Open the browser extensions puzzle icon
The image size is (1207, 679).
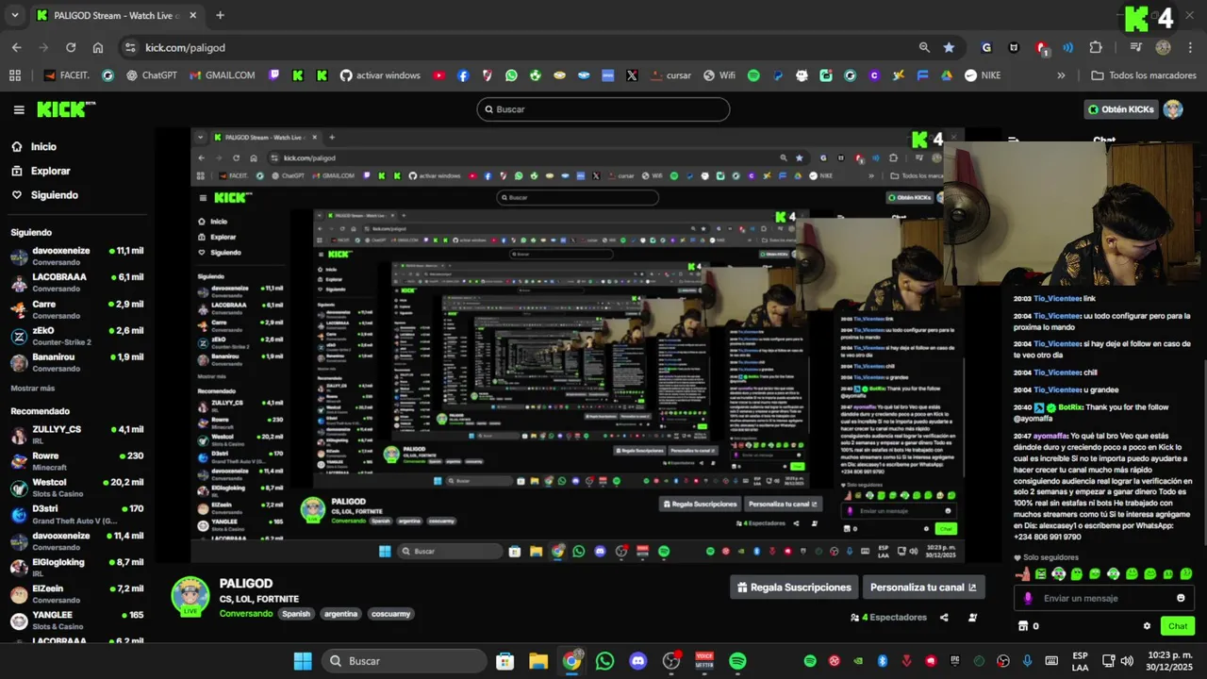point(1095,47)
